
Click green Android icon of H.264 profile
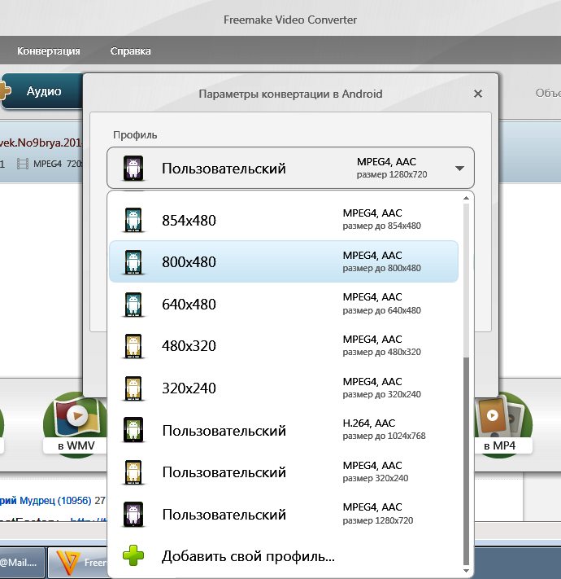pos(133,430)
